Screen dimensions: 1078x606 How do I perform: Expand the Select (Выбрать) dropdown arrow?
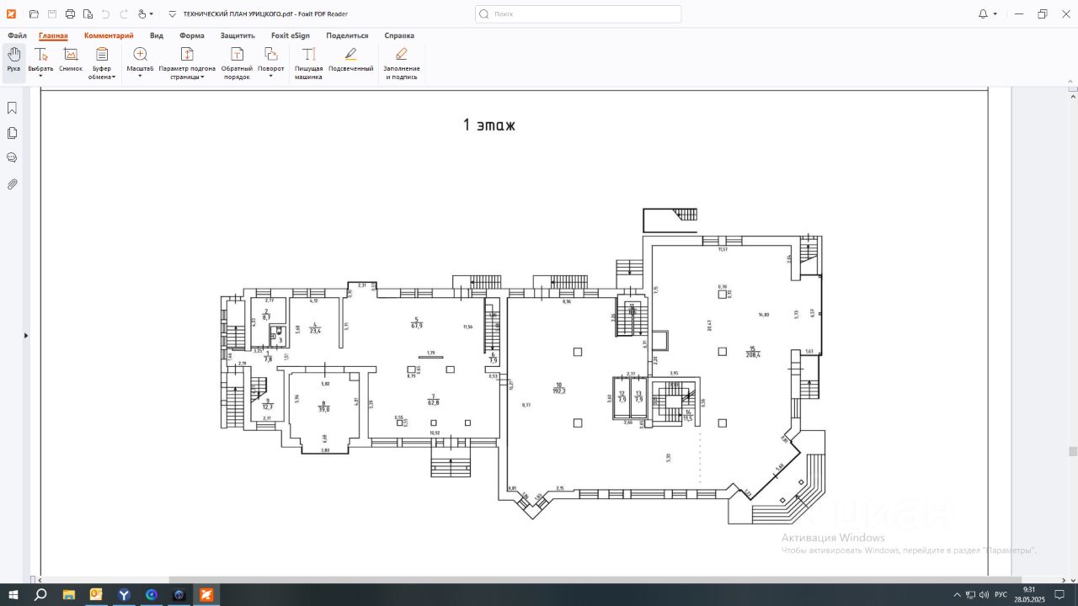[x=40, y=77]
